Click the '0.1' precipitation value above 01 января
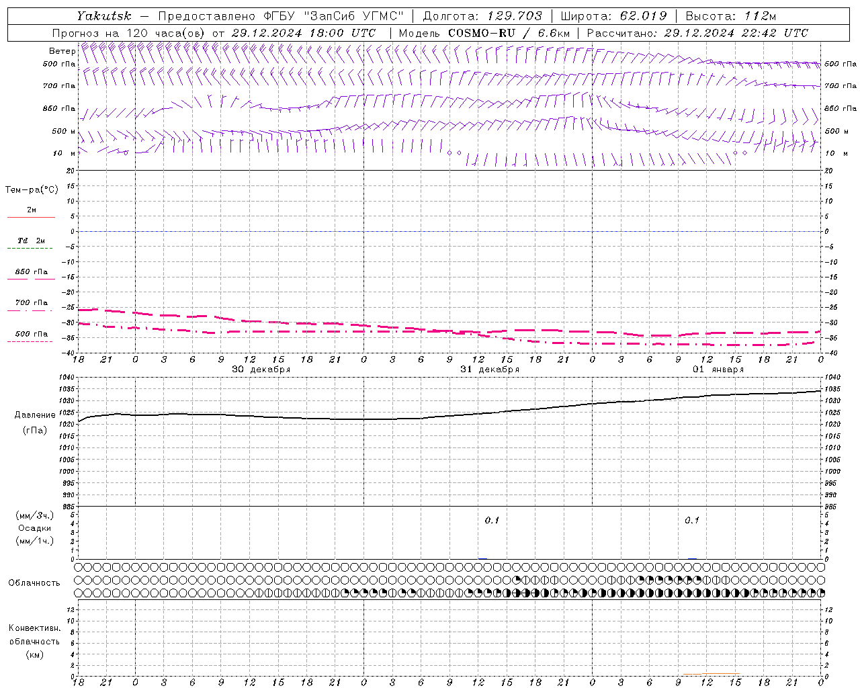 pyautogui.click(x=692, y=521)
